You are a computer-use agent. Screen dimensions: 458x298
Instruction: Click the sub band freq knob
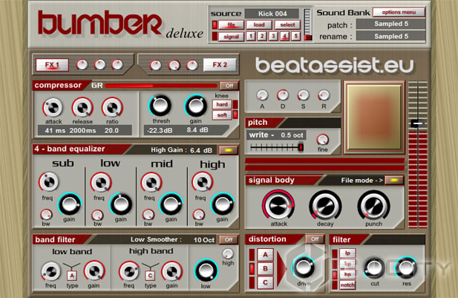49,182
